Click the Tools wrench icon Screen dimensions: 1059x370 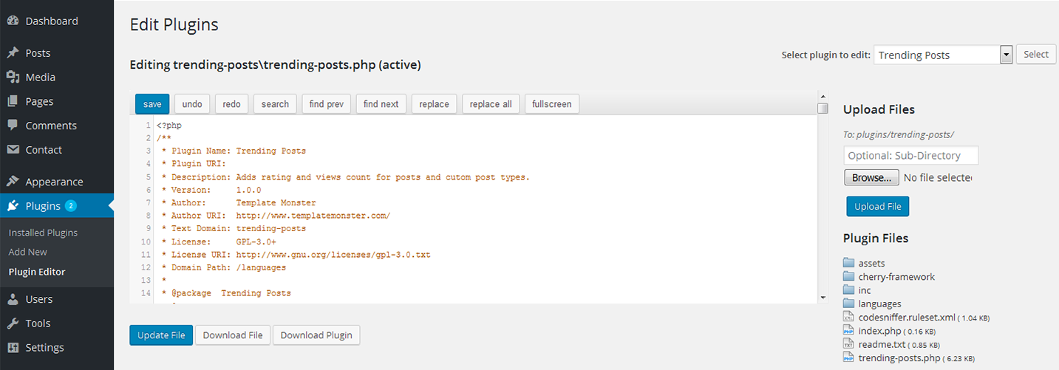[x=13, y=323]
